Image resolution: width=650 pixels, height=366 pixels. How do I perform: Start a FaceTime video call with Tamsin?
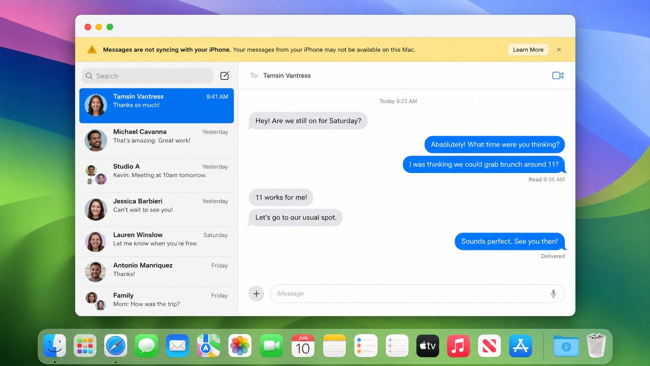click(557, 75)
